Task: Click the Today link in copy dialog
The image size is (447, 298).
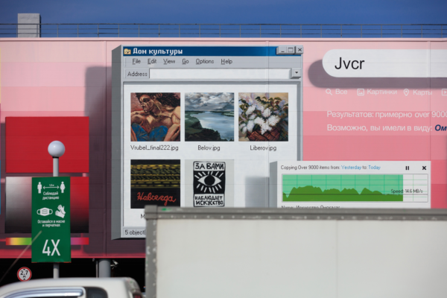Action: click(373, 168)
